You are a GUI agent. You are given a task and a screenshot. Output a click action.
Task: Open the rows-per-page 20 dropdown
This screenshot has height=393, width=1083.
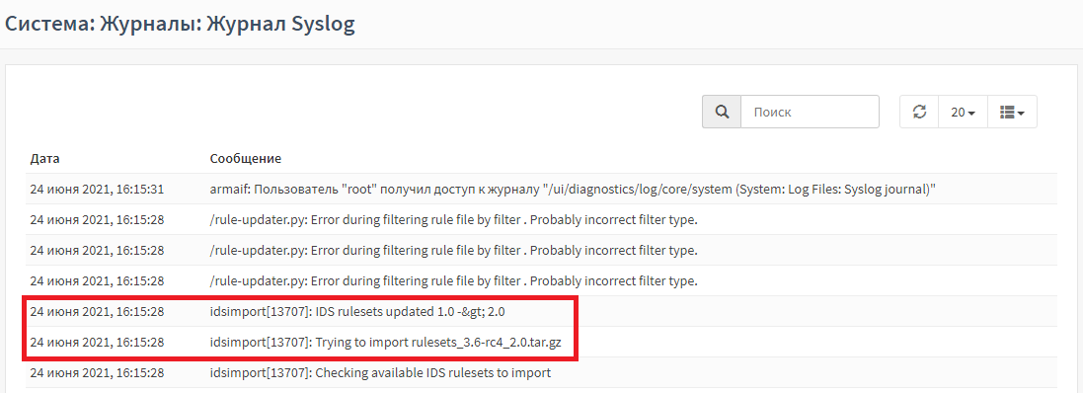963,112
